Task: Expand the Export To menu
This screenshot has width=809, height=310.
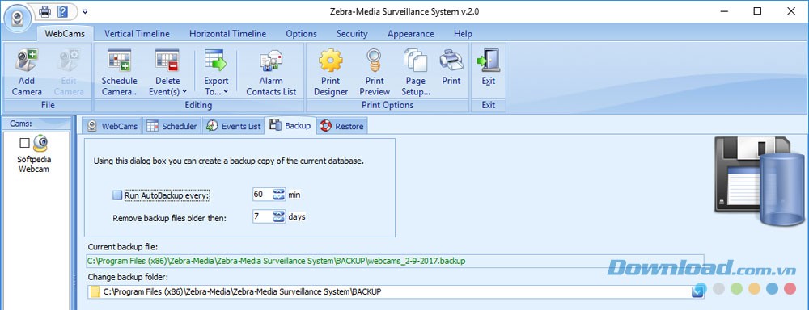Action: [216, 72]
